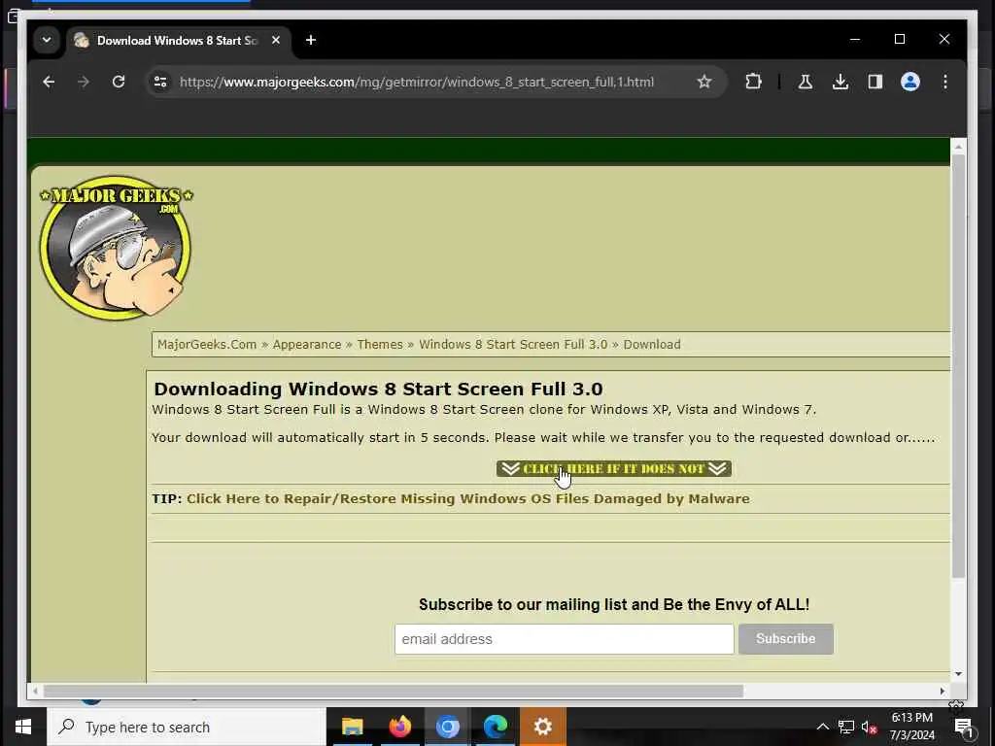This screenshot has width=995, height=746.
Task: Go back to the previous page
Action: (x=49, y=82)
